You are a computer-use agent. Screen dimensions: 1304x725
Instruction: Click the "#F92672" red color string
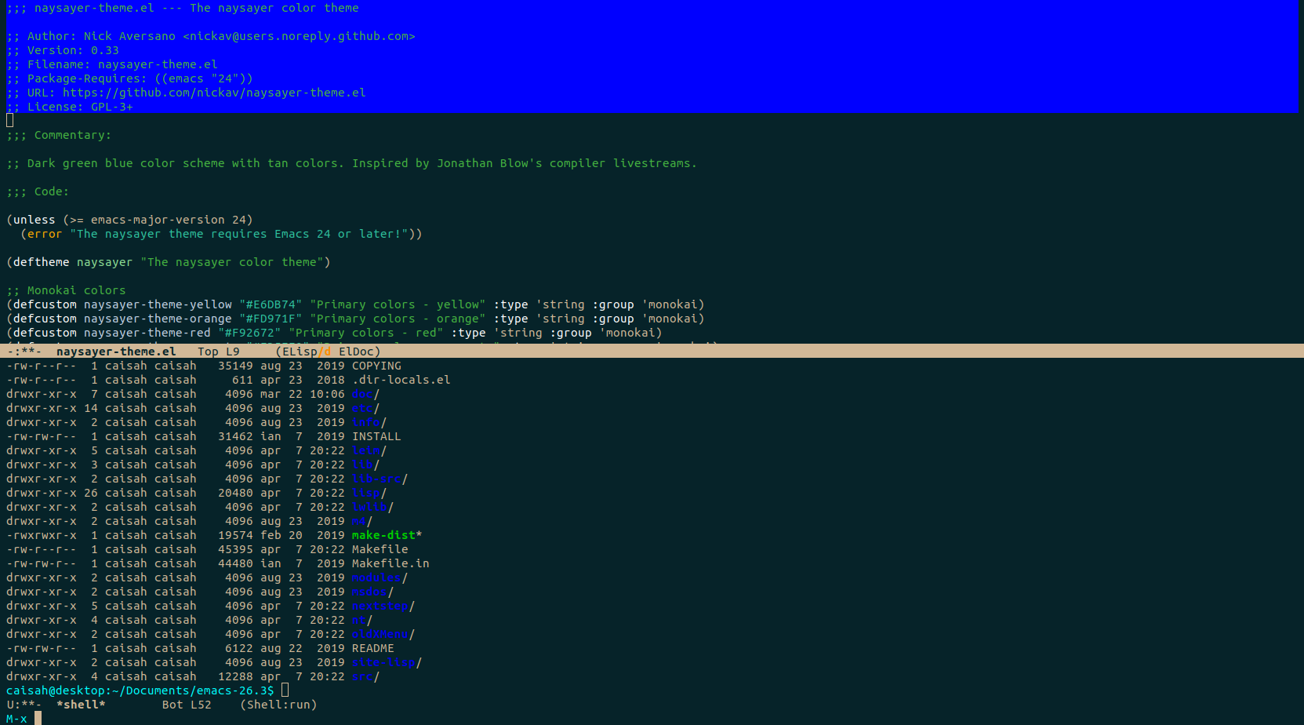[249, 333]
